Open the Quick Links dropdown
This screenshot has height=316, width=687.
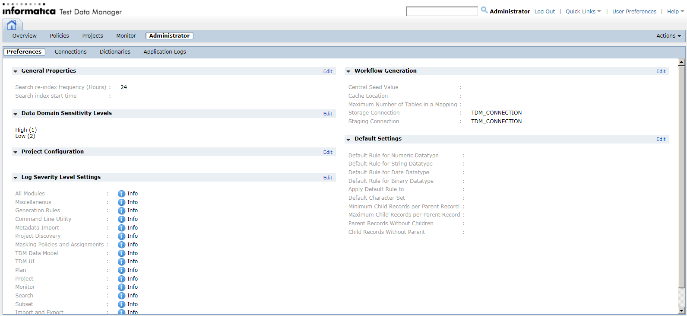[x=583, y=12]
